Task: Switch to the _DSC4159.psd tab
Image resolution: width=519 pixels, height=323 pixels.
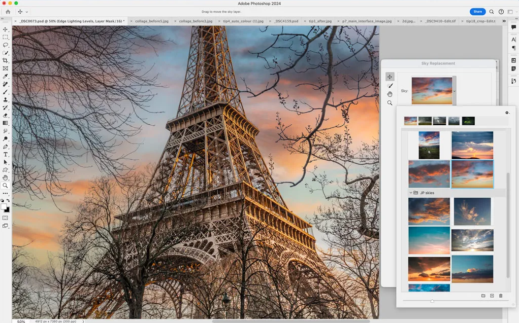Action: (x=286, y=21)
